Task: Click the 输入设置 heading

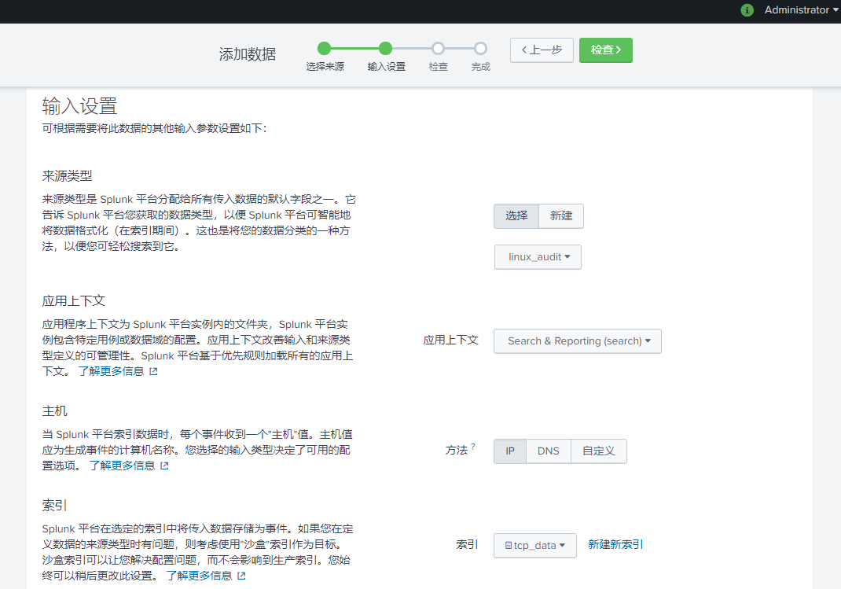Action: [x=79, y=106]
